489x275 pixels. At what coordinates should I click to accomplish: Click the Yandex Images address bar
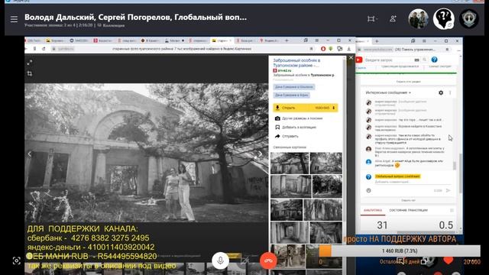(182, 49)
